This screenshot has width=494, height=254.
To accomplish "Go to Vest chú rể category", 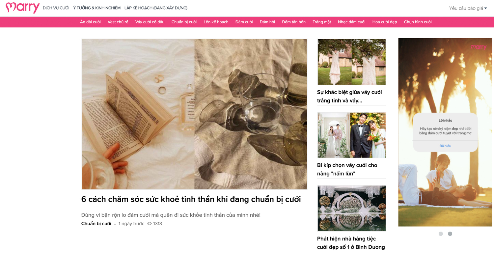I will point(118,22).
